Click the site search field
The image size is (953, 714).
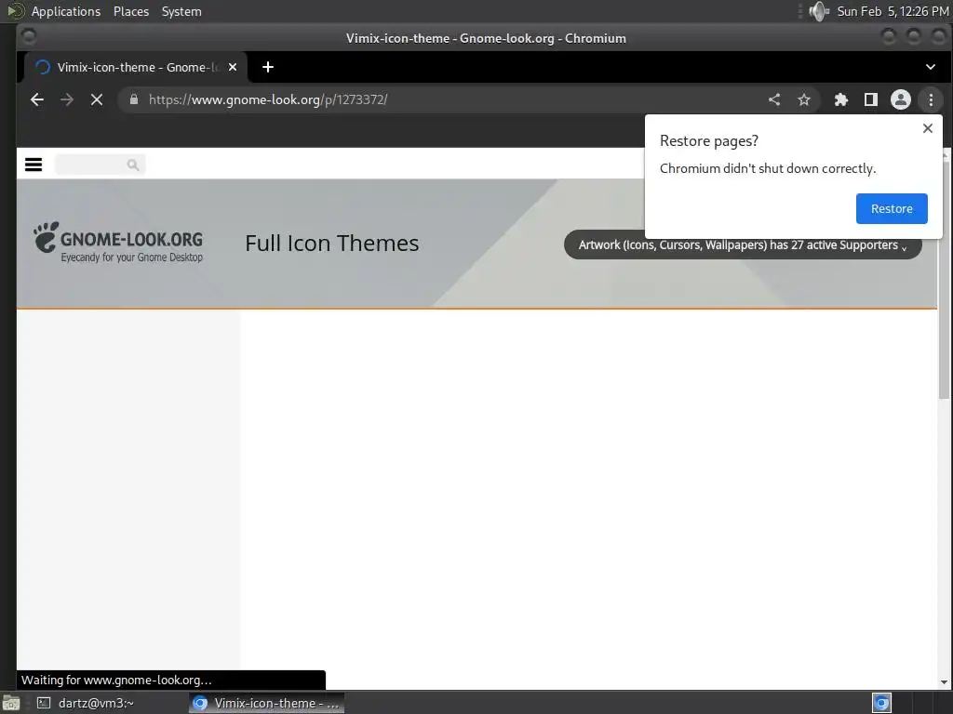coord(101,165)
